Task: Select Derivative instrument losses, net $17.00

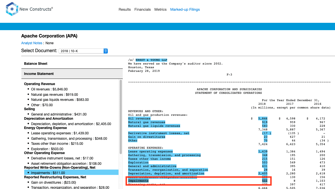Action: pyautogui.click(x=62, y=158)
